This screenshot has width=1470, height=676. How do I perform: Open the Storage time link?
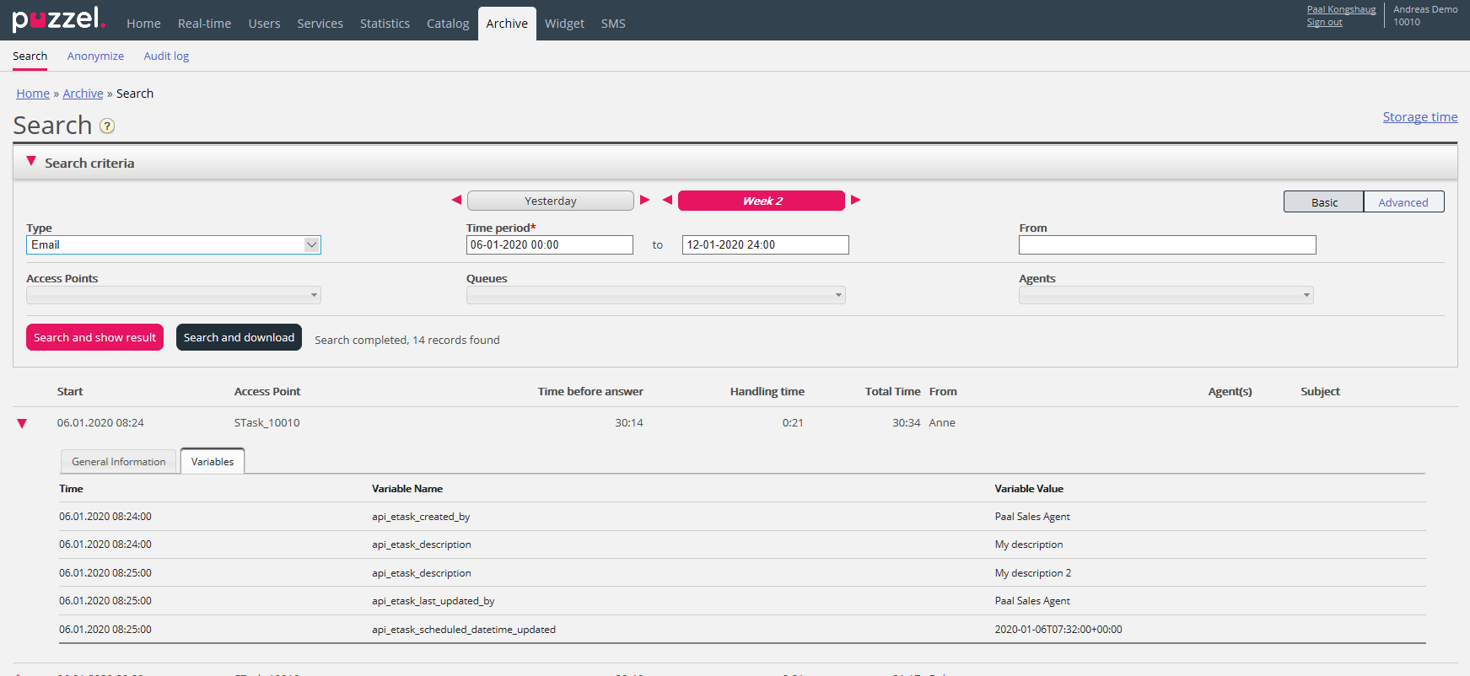[x=1419, y=117]
